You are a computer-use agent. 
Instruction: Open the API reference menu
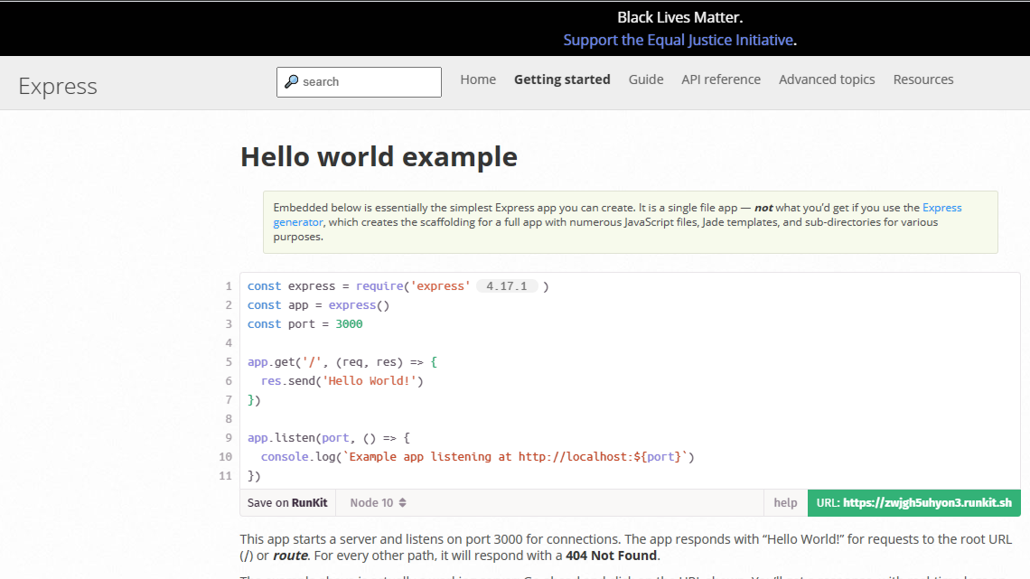pos(721,79)
